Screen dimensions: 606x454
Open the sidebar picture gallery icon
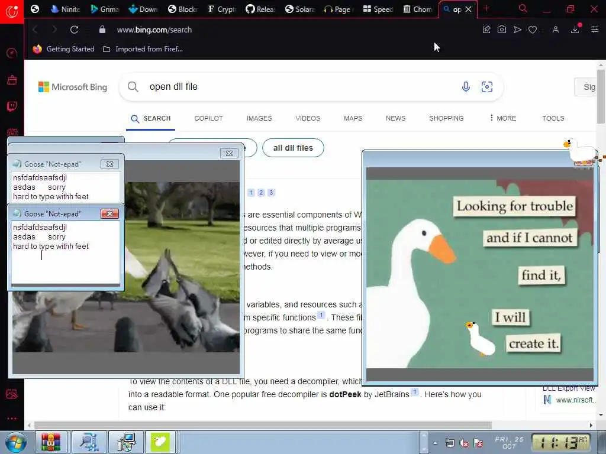(12, 394)
